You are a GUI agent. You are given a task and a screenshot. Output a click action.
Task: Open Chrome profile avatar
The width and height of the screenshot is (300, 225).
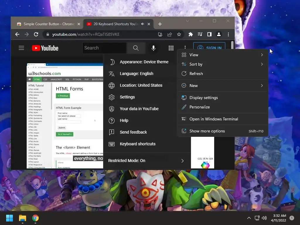(x=219, y=34)
